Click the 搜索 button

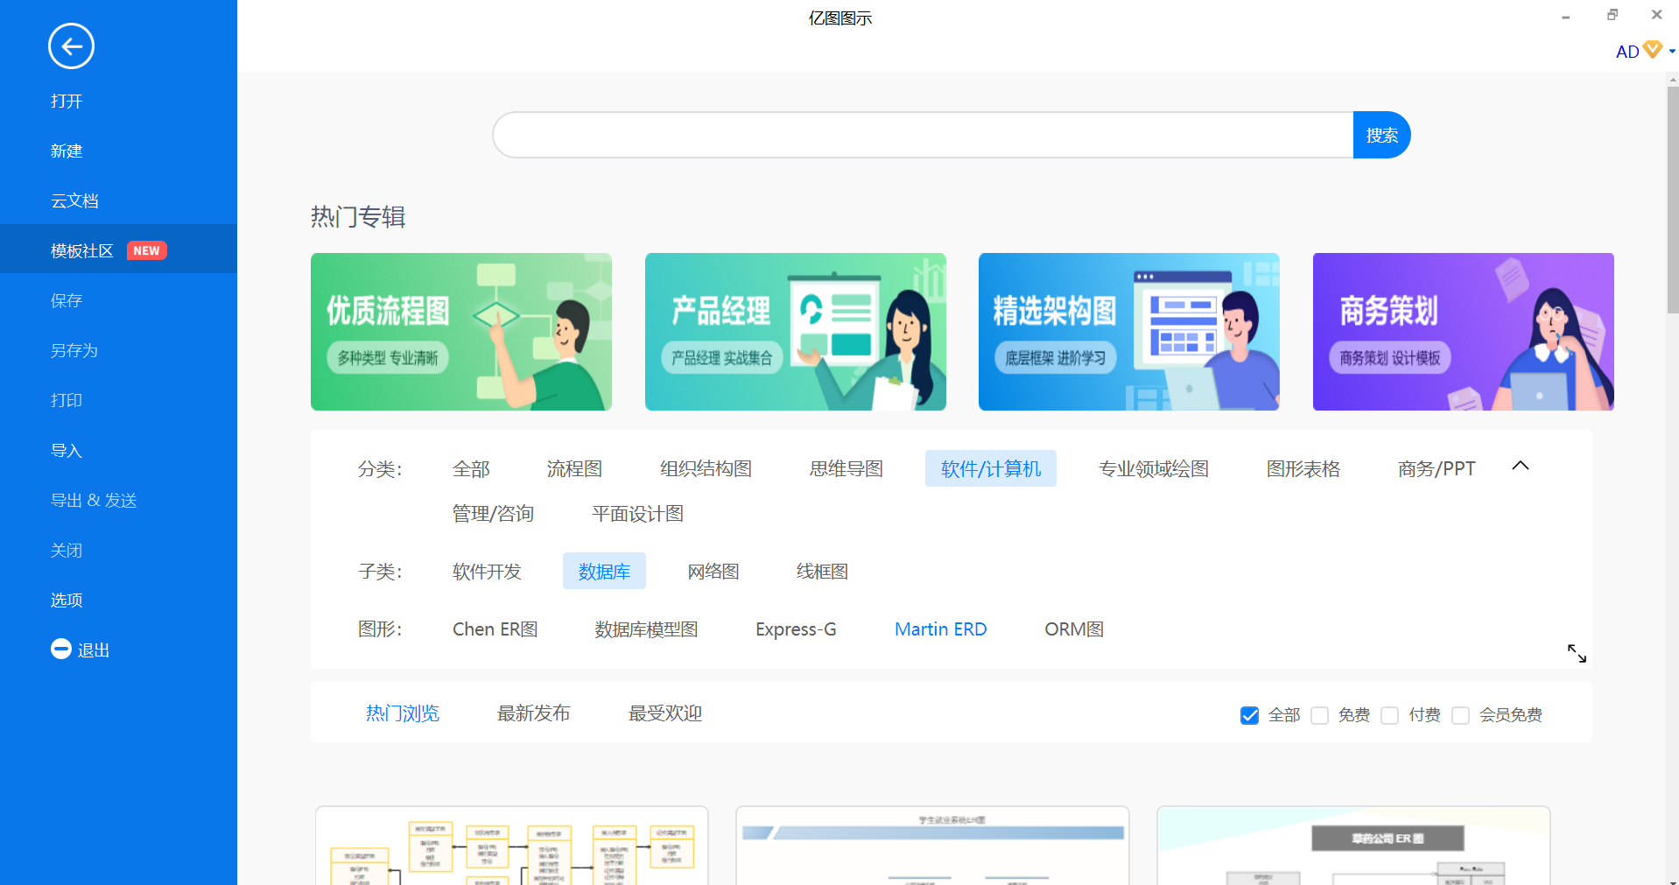tap(1381, 135)
